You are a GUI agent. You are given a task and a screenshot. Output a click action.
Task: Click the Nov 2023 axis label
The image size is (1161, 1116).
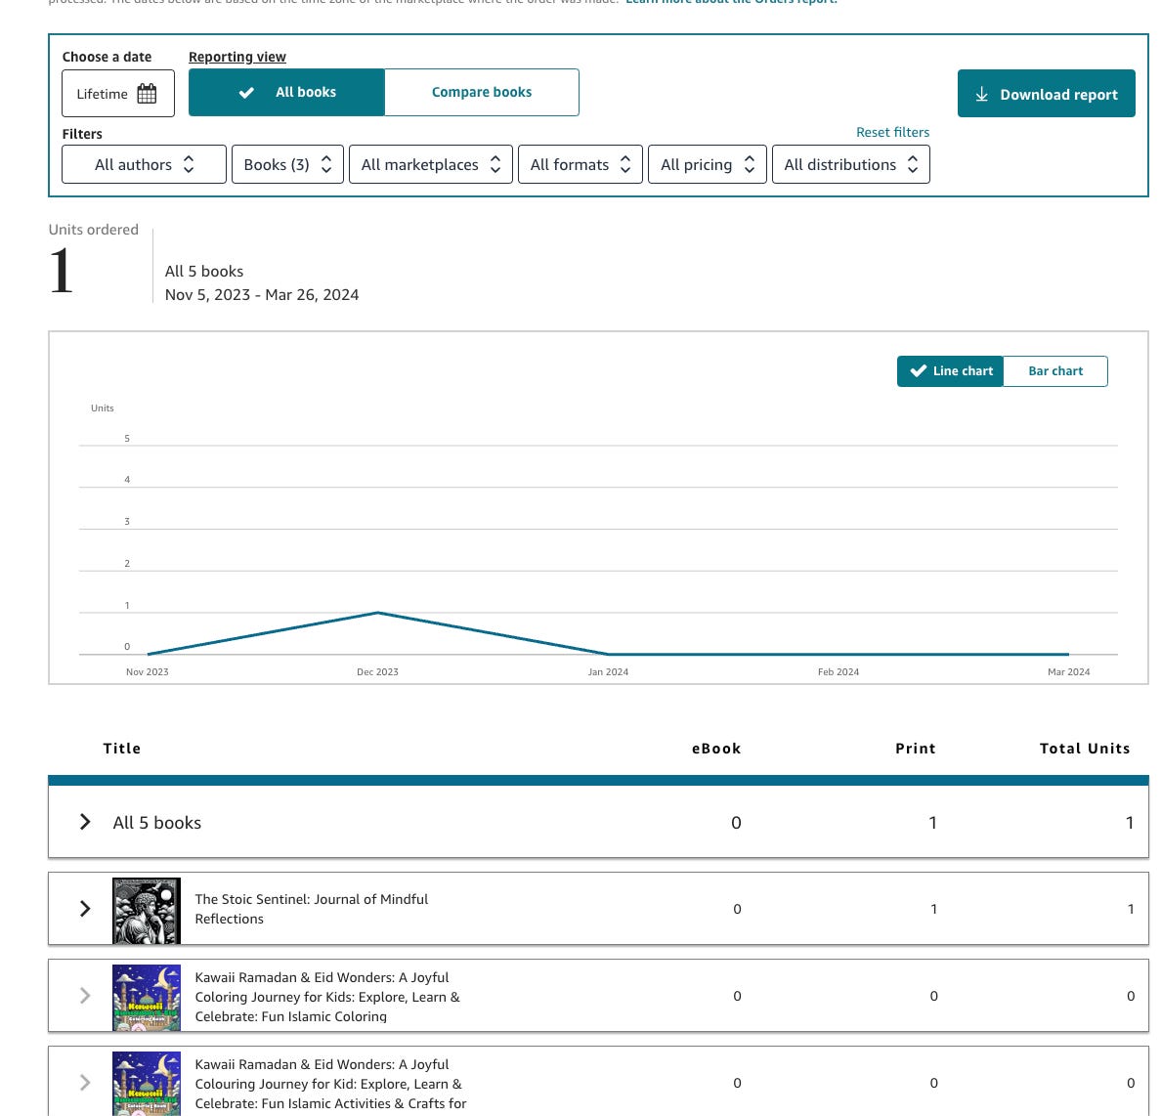point(148,671)
